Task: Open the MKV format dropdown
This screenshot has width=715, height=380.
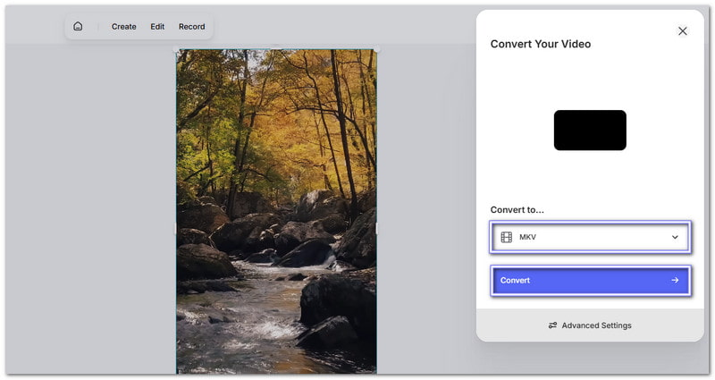Action: pos(590,237)
